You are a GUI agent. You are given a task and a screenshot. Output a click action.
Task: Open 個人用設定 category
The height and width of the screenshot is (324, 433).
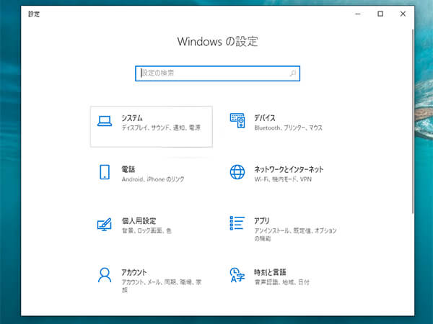pos(152,230)
